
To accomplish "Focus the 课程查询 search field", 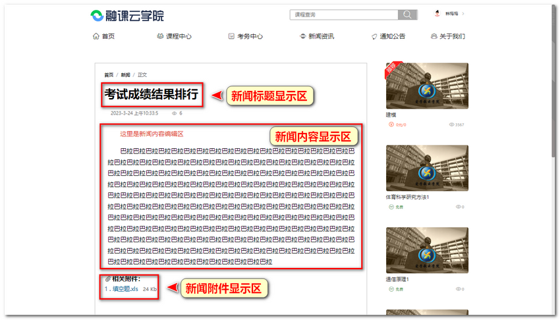I will pyautogui.click(x=344, y=14).
